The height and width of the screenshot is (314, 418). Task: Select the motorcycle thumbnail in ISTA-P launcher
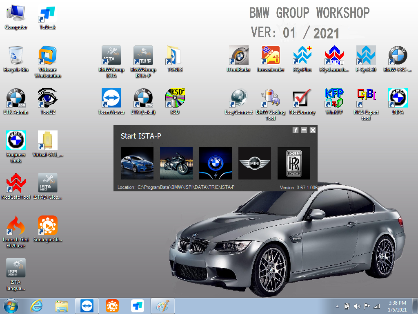(176, 163)
